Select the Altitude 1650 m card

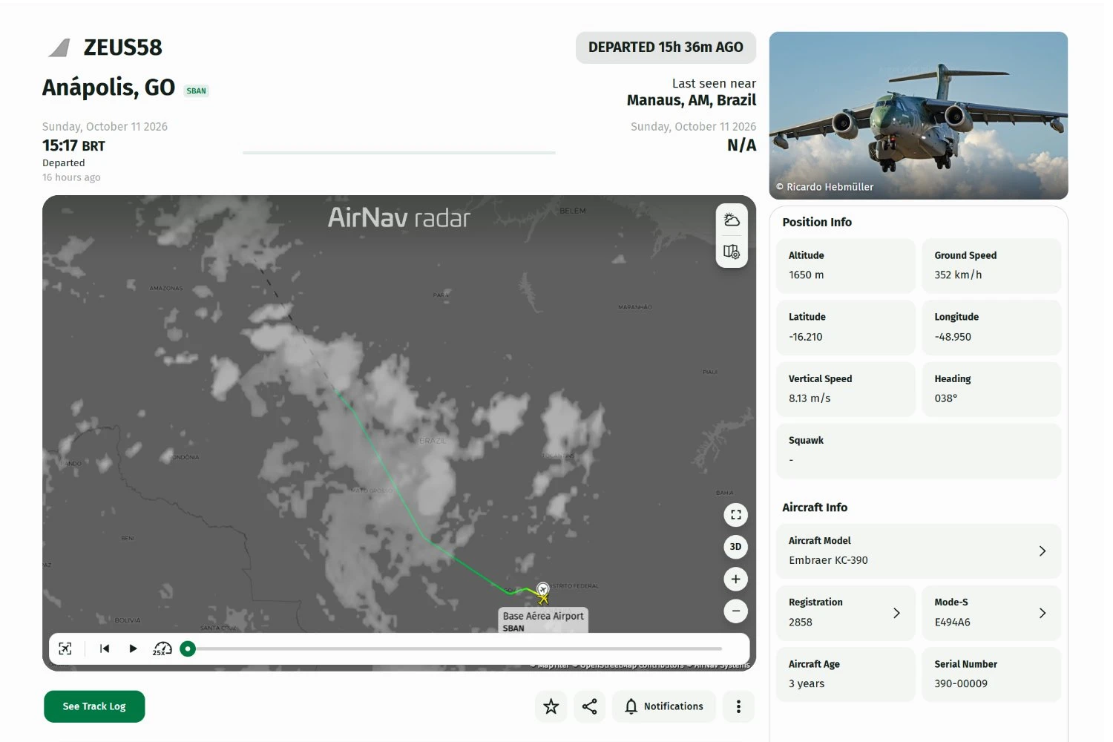pyautogui.click(x=845, y=266)
